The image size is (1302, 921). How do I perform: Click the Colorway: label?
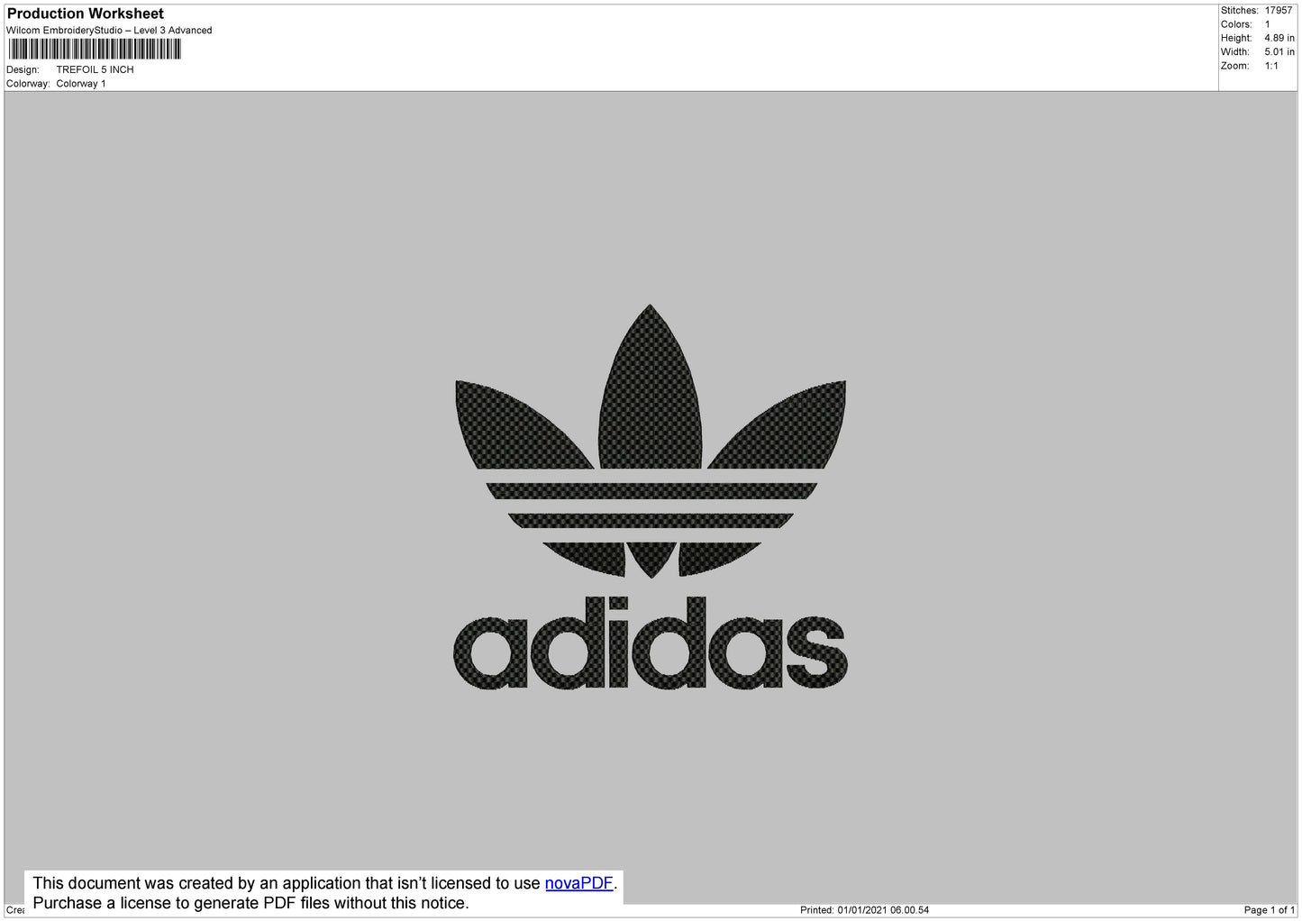pyautogui.click(x=28, y=84)
